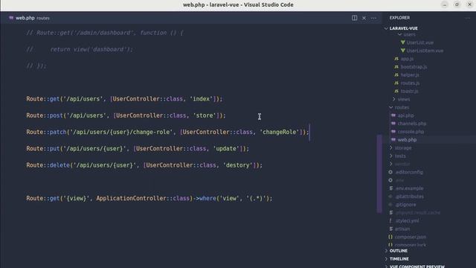Click 'index' in the first get route

(x=201, y=99)
